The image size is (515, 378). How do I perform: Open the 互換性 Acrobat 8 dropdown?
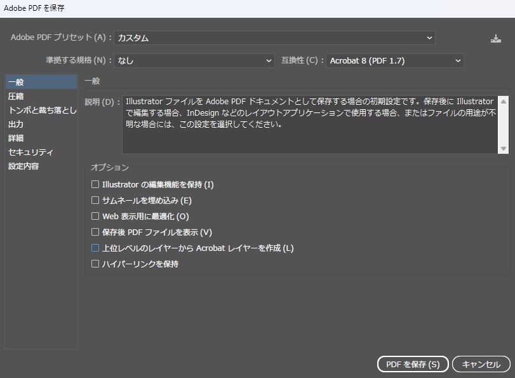point(395,60)
